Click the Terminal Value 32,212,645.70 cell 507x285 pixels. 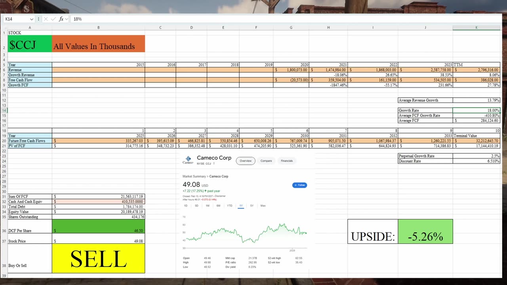point(477,141)
